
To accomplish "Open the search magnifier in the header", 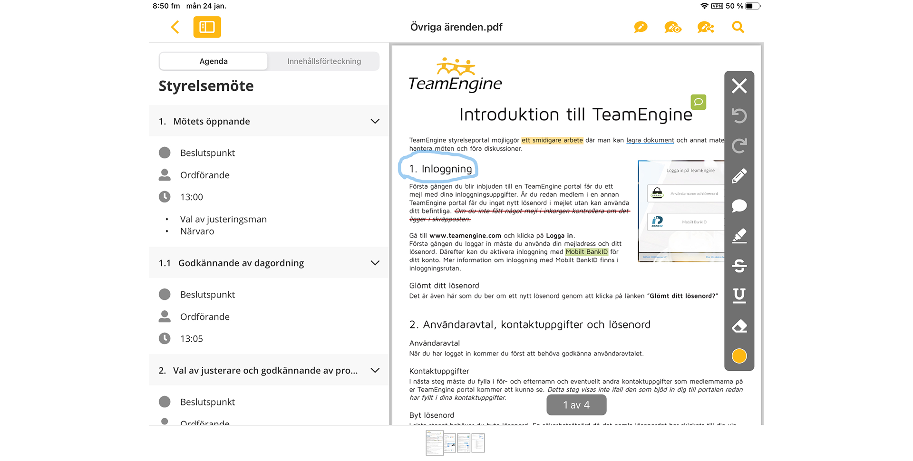I will (x=738, y=27).
